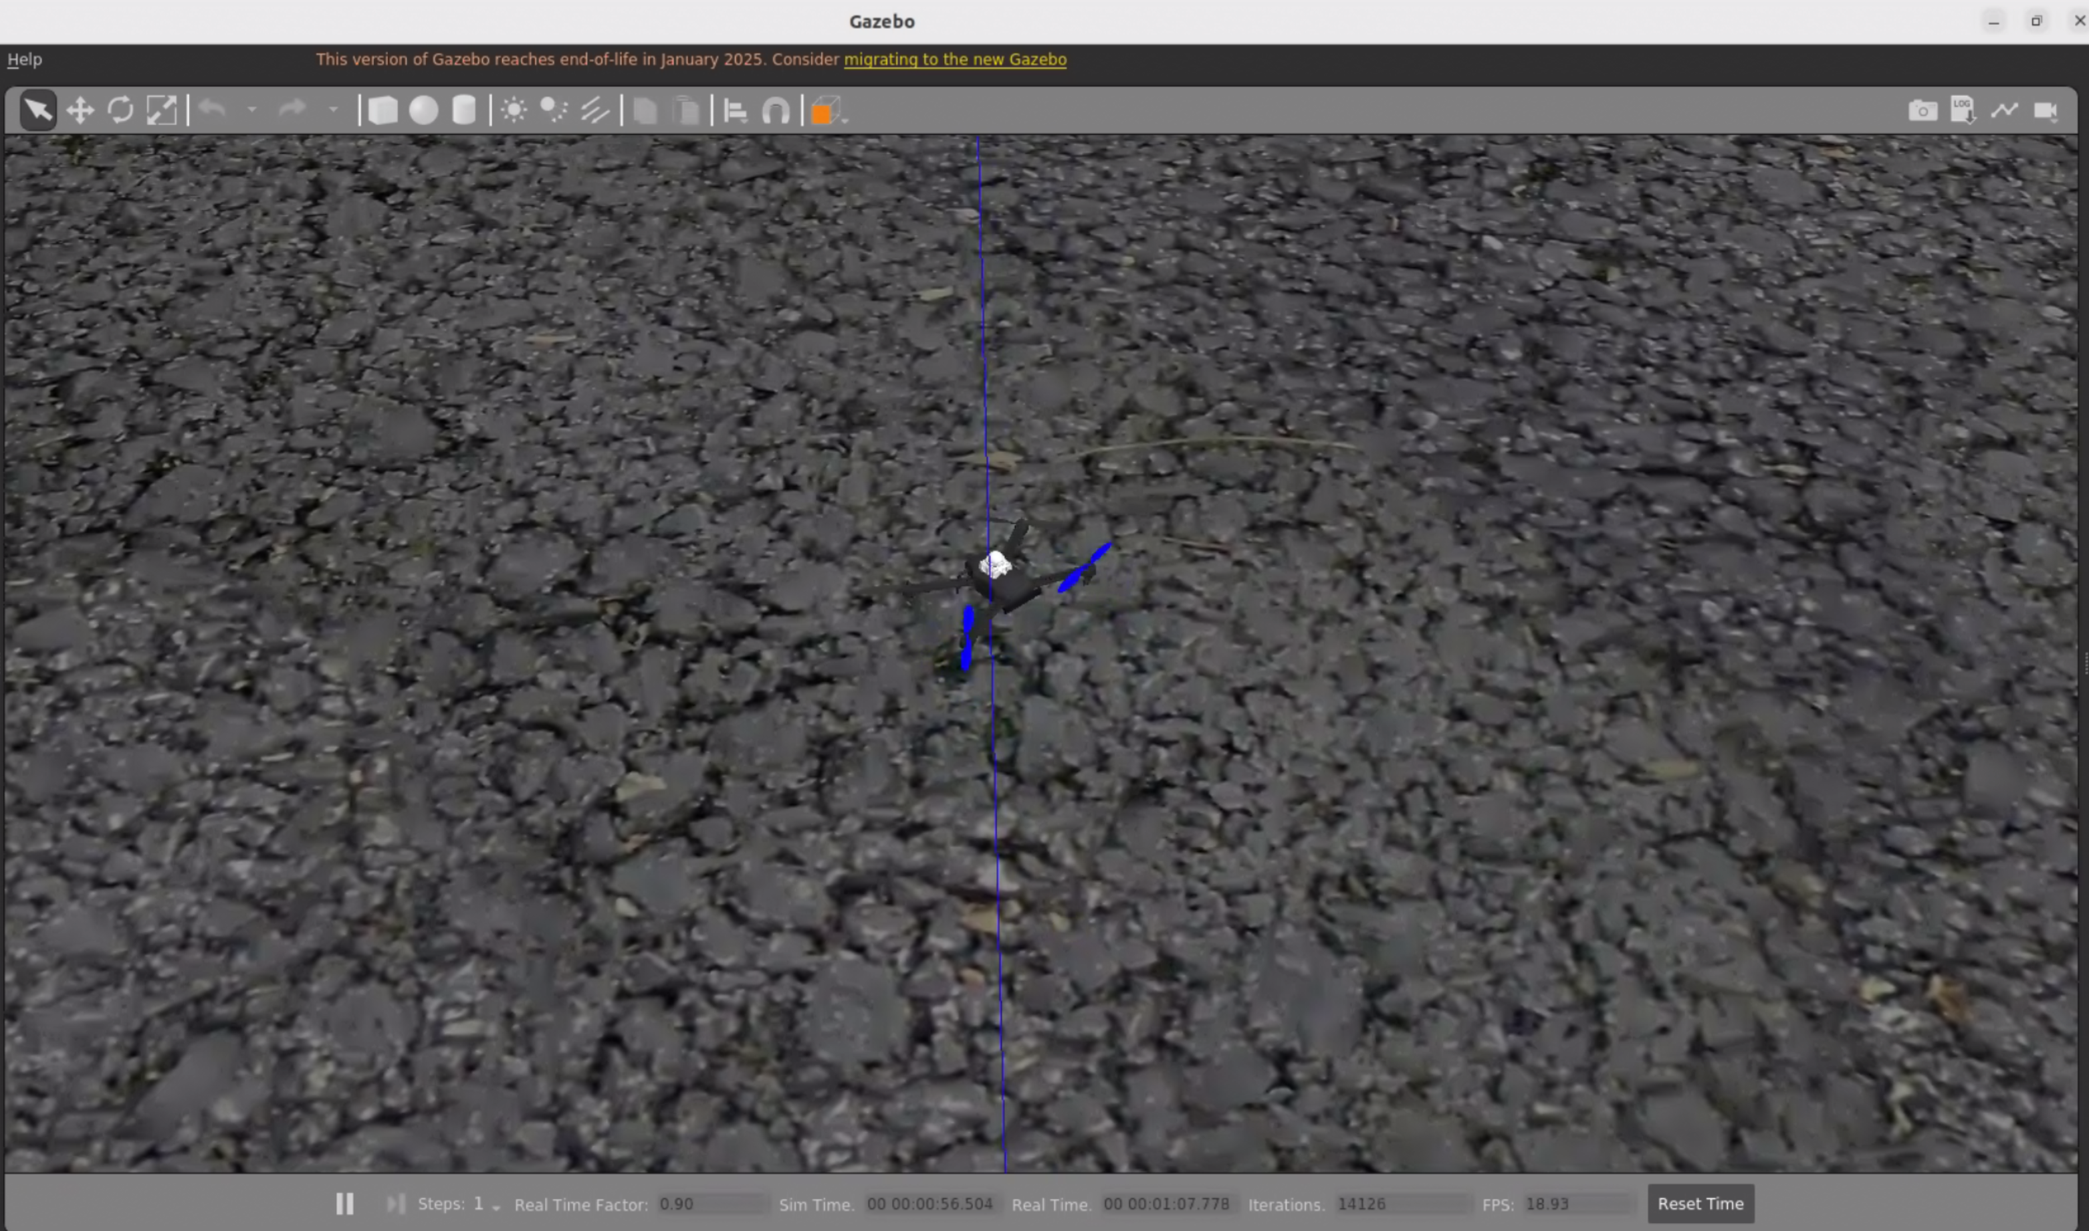Screen dimensions: 2089x1231
Task: Open the migrating to new Gazebo link
Action: pyautogui.click(x=954, y=60)
